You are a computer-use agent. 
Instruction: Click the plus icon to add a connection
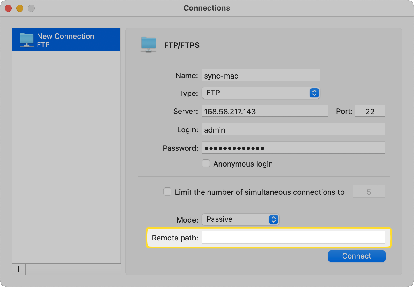tap(18, 269)
